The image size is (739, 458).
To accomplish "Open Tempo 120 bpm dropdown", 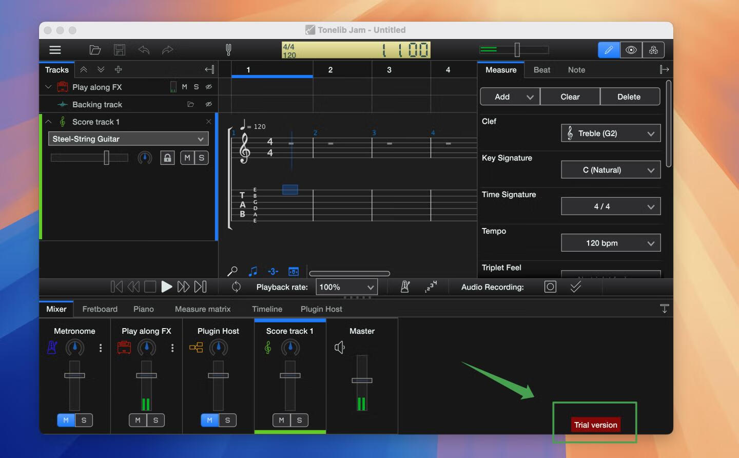I will coord(611,243).
